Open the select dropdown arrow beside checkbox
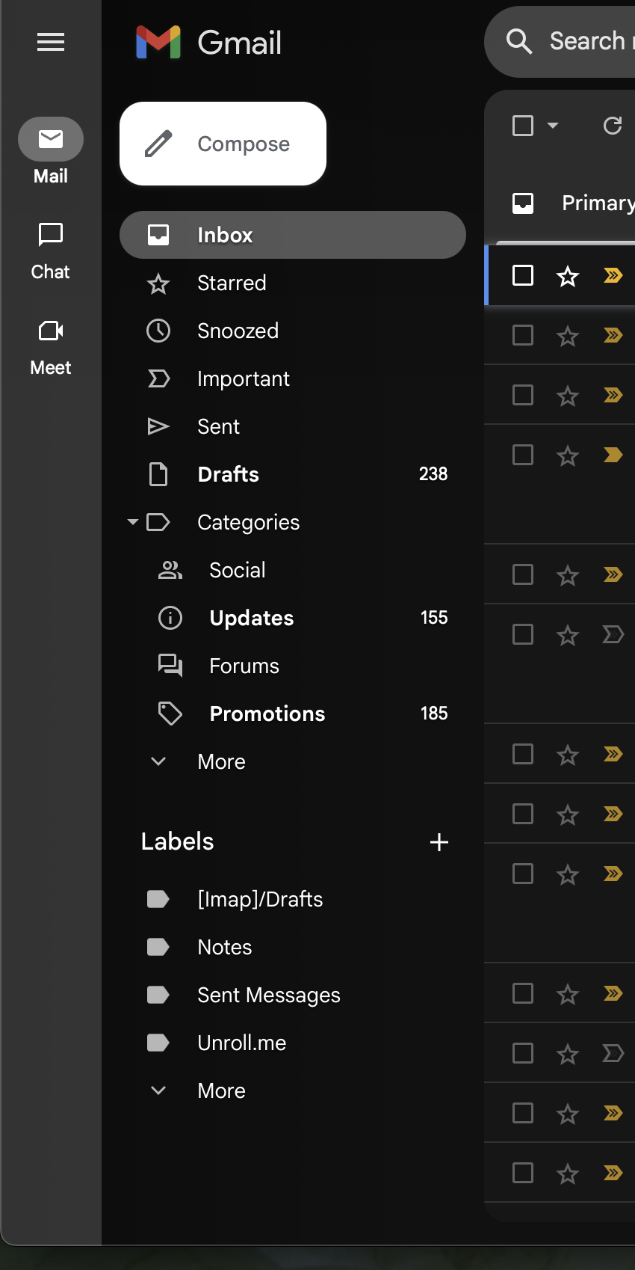 coord(553,126)
